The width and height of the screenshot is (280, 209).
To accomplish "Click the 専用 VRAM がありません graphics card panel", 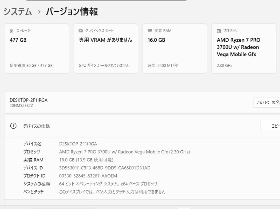I will [x=106, y=48].
